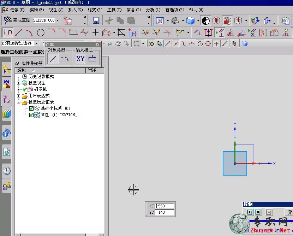Select the Circle sketch tool
The image size is (293, 236).
(x=41, y=33)
